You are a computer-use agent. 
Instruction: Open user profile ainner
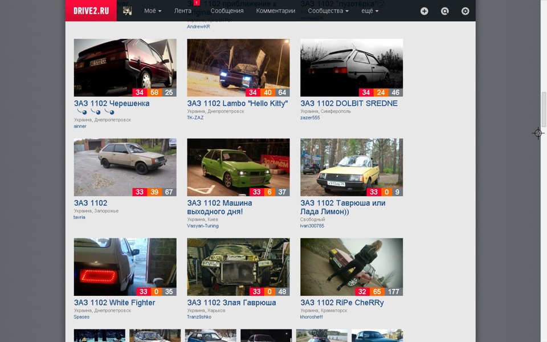80,127
